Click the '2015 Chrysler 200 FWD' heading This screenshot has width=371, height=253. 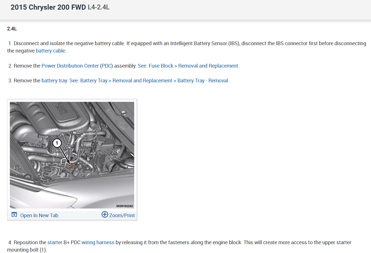[x=48, y=7]
